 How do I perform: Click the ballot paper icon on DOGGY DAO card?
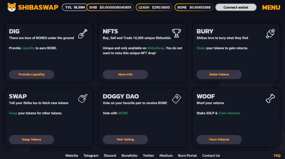176,98
